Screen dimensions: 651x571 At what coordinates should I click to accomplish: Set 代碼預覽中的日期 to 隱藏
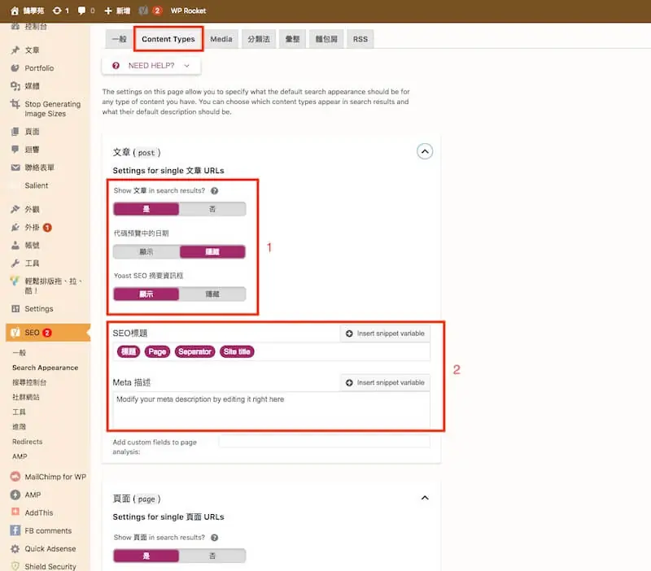(x=212, y=251)
